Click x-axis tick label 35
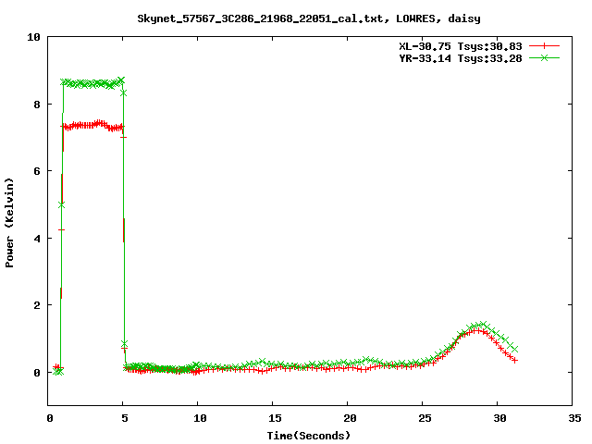 coord(574,418)
